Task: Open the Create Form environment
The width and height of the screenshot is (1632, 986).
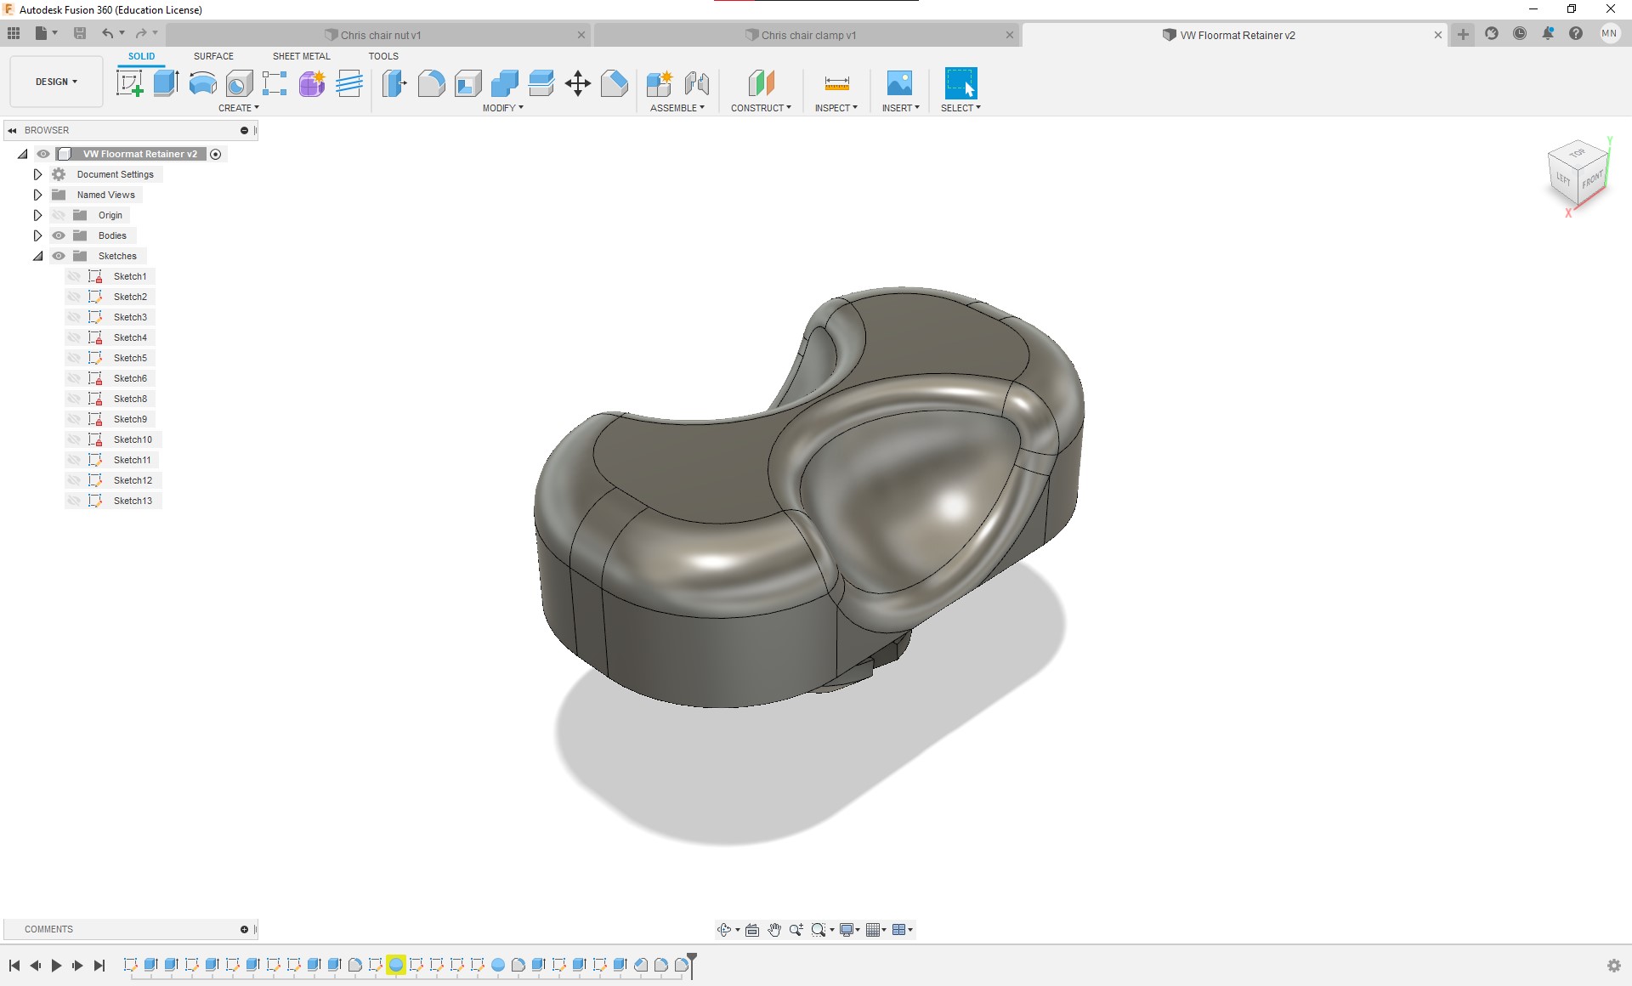Action: tap(311, 83)
